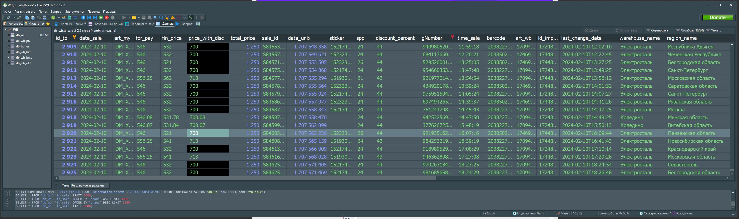Open dropdown arrow next to folder icon
Viewport: 739px width, 219px height.
click(139, 18)
